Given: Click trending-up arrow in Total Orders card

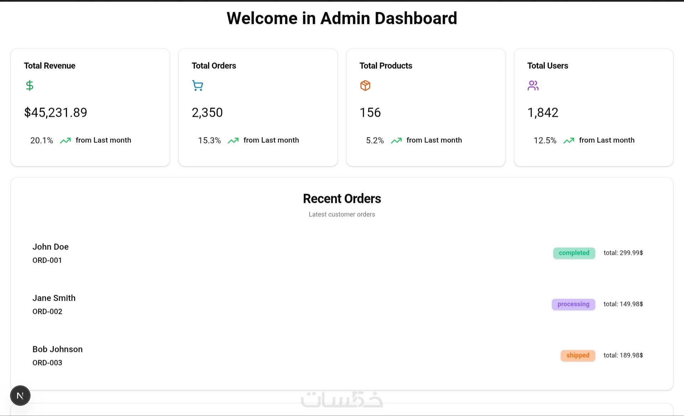Looking at the screenshot, I should (233, 141).
